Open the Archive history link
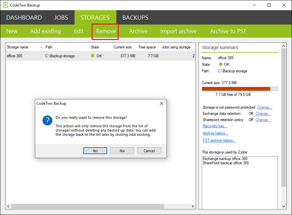The width and height of the screenshot is (292, 215). (215, 133)
